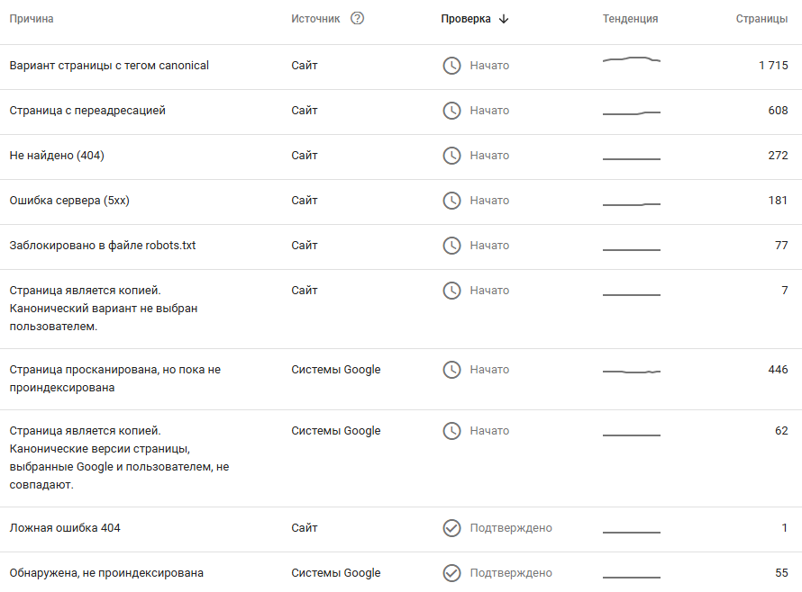This screenshot has height=592, width=802.
Task: Click trend sparkline for crawled-not-indexed row
Action: [x=631, y=371]
